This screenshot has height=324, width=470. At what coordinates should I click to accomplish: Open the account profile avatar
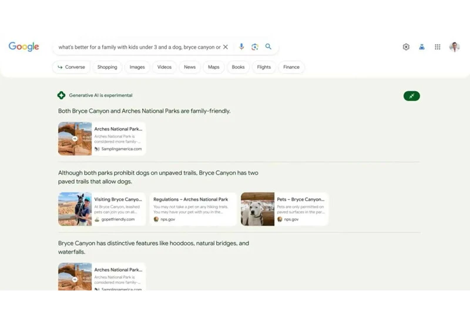pos(454,47)
